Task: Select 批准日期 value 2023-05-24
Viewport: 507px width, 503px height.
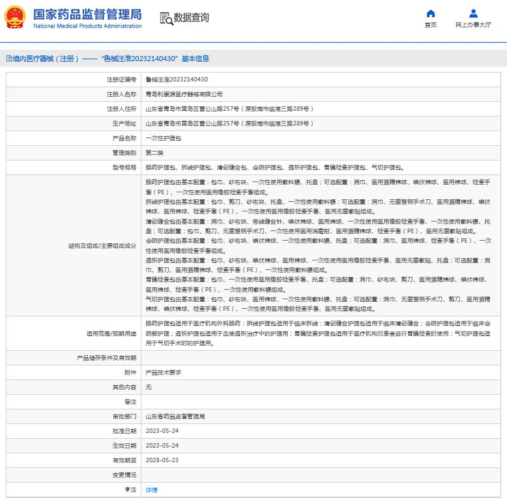Action: [x=162, y=431]
